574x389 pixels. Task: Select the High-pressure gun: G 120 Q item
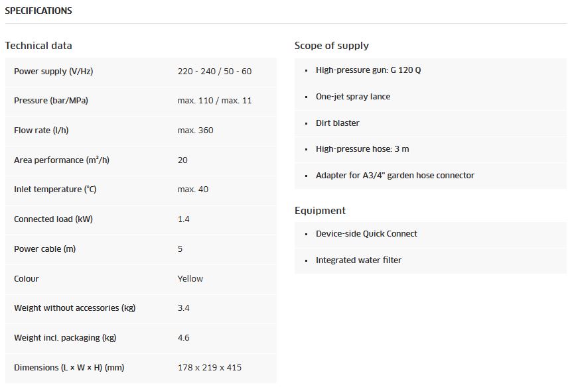[368, 70]
